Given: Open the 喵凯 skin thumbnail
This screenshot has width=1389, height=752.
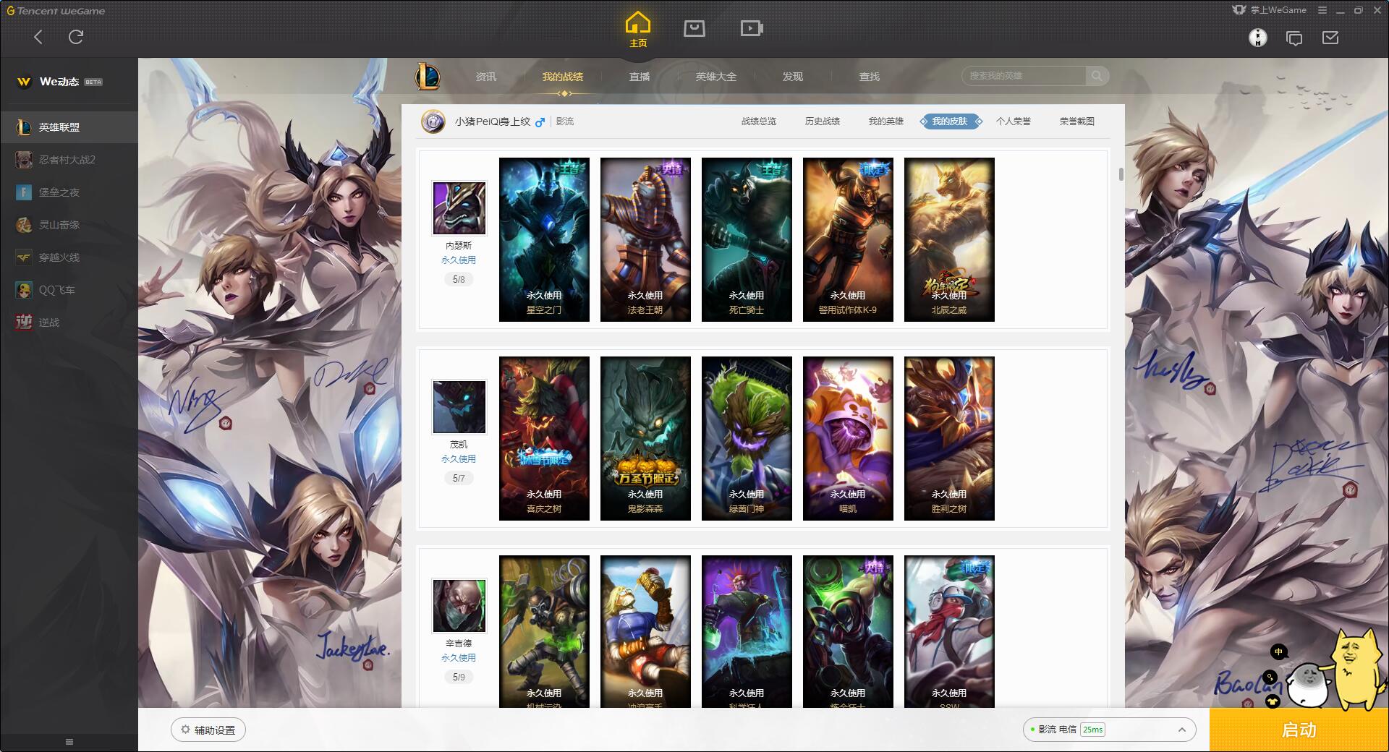Looking at the screenshot, I should pos(848,438).
